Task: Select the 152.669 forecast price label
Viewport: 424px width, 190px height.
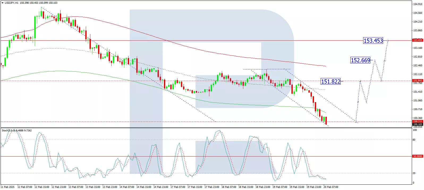Action: coord(360,60)
